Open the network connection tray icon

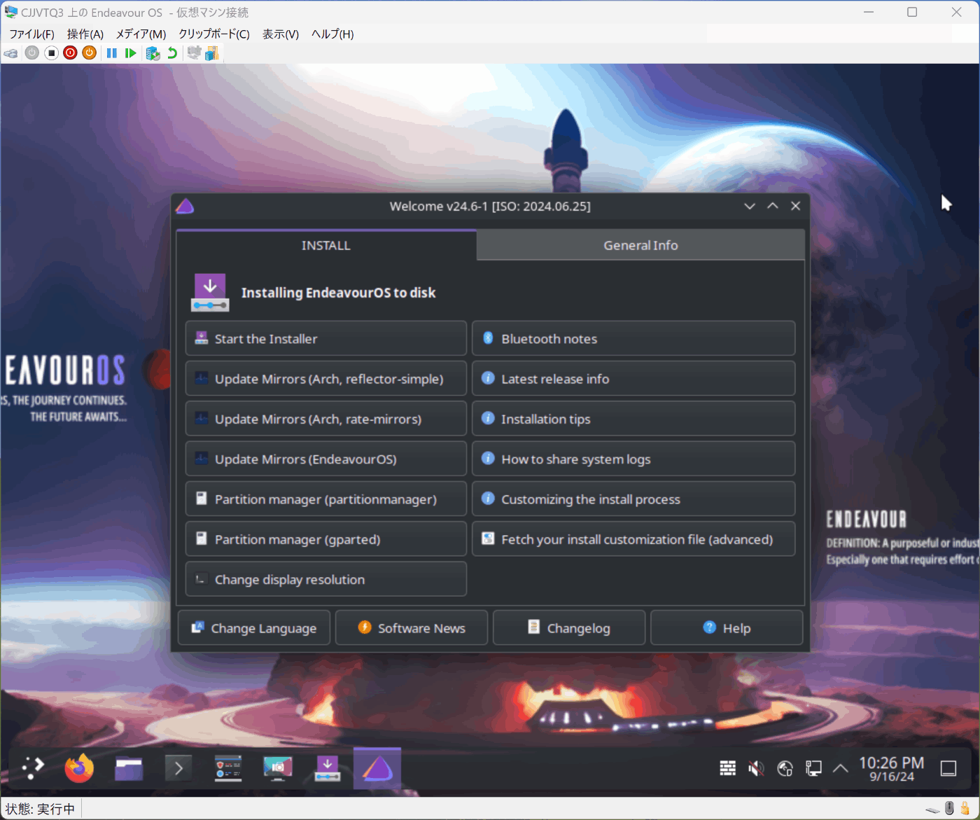[813, 768]
